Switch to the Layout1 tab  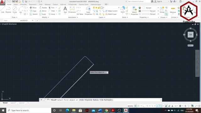pyautogui.click(x=13, y=103)
